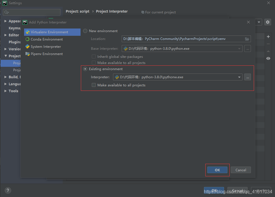Click the plus icon to add package
Viewport: 275px width, 197px height.
coord(268,37)
